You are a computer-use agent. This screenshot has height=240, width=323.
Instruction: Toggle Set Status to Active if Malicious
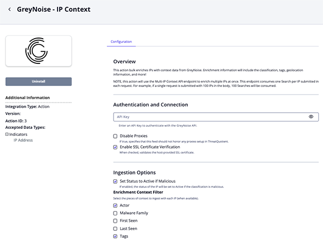click(115, 181)
